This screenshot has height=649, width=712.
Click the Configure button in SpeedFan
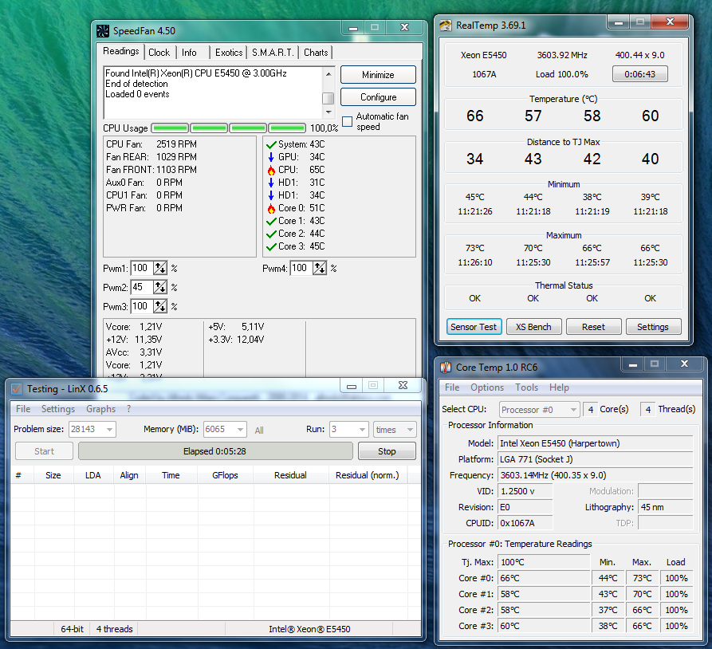click(378, 96)
